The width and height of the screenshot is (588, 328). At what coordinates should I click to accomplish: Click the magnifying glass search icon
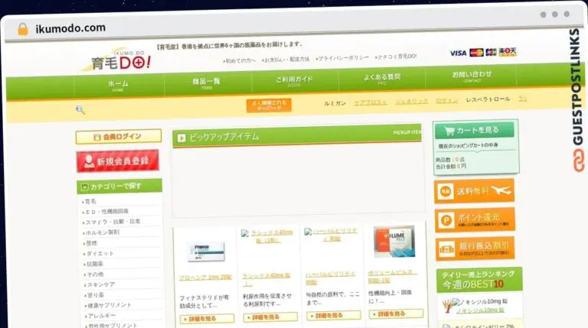[80, 109]
